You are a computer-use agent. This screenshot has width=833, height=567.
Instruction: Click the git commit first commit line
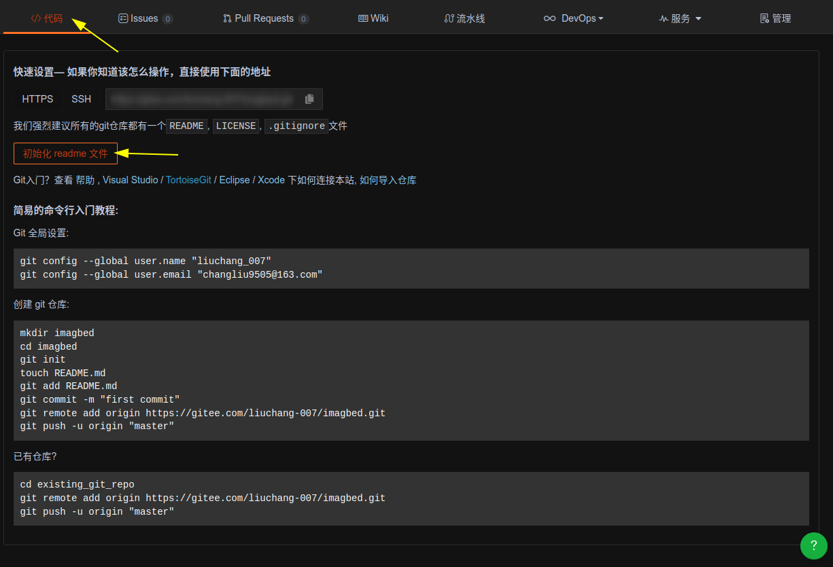(x=100, y=400)
